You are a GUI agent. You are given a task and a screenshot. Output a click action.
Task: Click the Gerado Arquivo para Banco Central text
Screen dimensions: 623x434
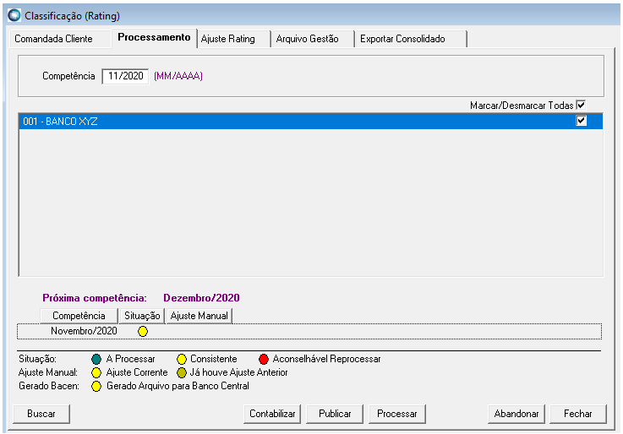click(x=178, y=386)
